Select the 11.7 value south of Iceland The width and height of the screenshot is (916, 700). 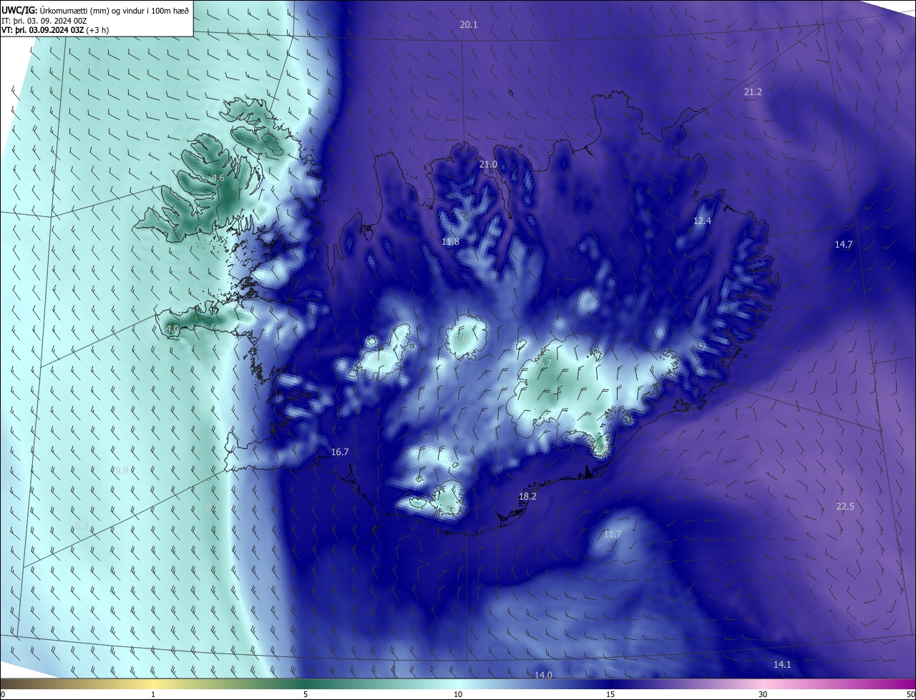[613, 534]
